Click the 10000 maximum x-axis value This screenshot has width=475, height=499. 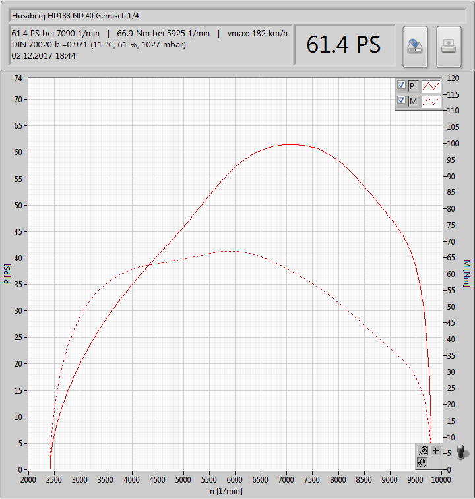(441, 480)
